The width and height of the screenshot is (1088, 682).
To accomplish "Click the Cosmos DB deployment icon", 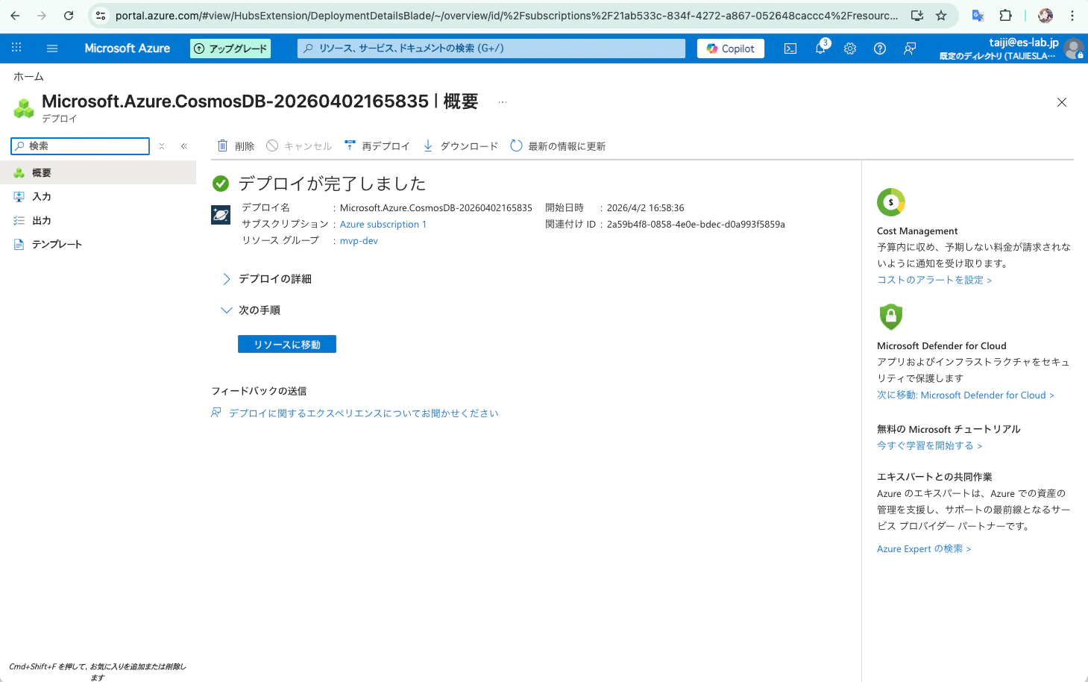I will [221, 215].
